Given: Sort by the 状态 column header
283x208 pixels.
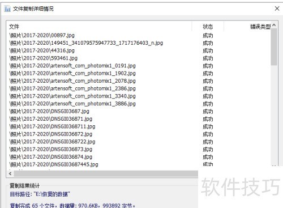Looking at the screenshot, I should (x=208, y=27).
